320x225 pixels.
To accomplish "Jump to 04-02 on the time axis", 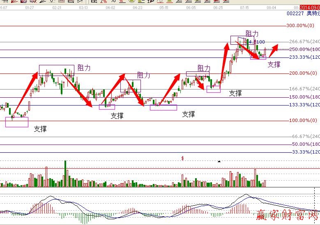I will (x=110, y=8).
